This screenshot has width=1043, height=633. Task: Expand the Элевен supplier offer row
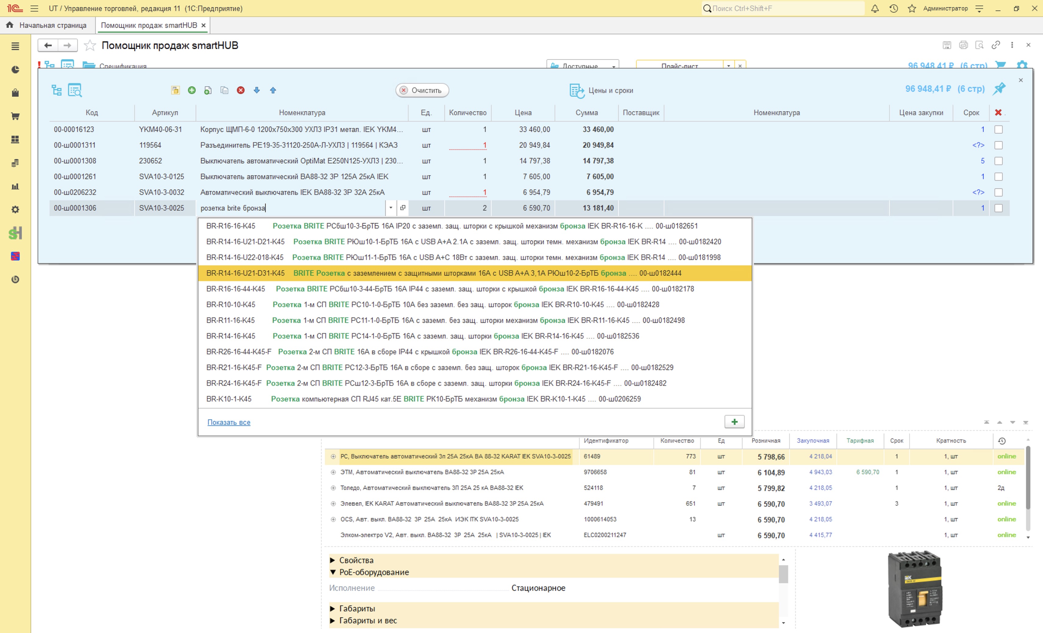tap(333, 504)
